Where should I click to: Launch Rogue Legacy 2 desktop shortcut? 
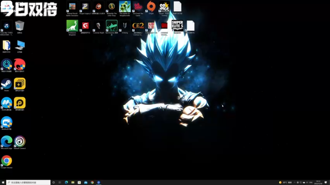[x=85, y=7]
